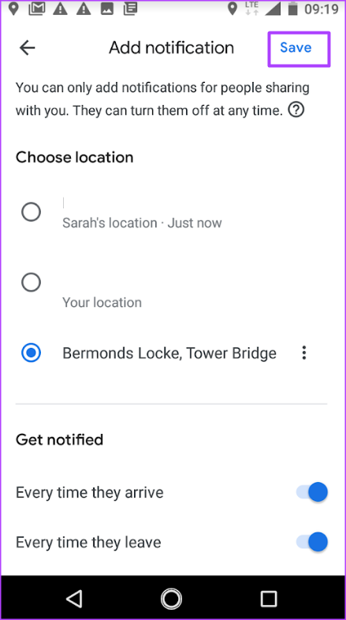Tap the image notification icon
Viewport: 346px width, 620px height.
click(107, 9)
